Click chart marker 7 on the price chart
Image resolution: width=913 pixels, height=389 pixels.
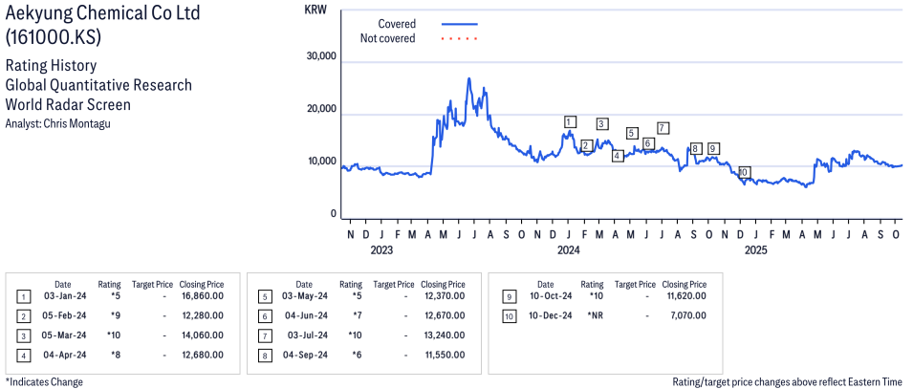click(663, 128)
